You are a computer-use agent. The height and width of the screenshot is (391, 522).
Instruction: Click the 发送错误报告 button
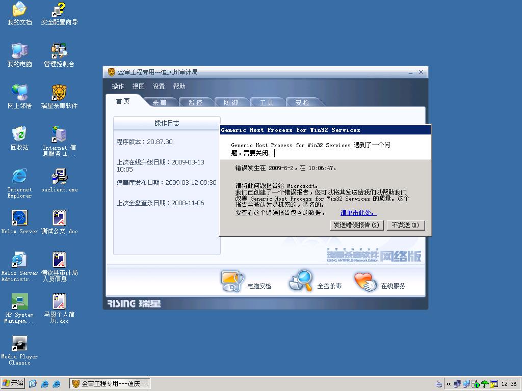click(356, 225)
